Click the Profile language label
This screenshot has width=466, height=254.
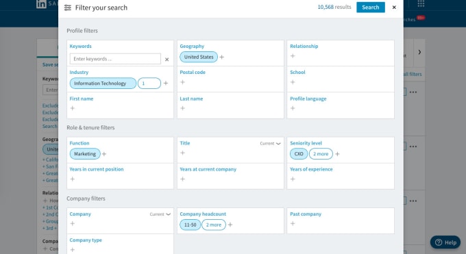point(308,99)
